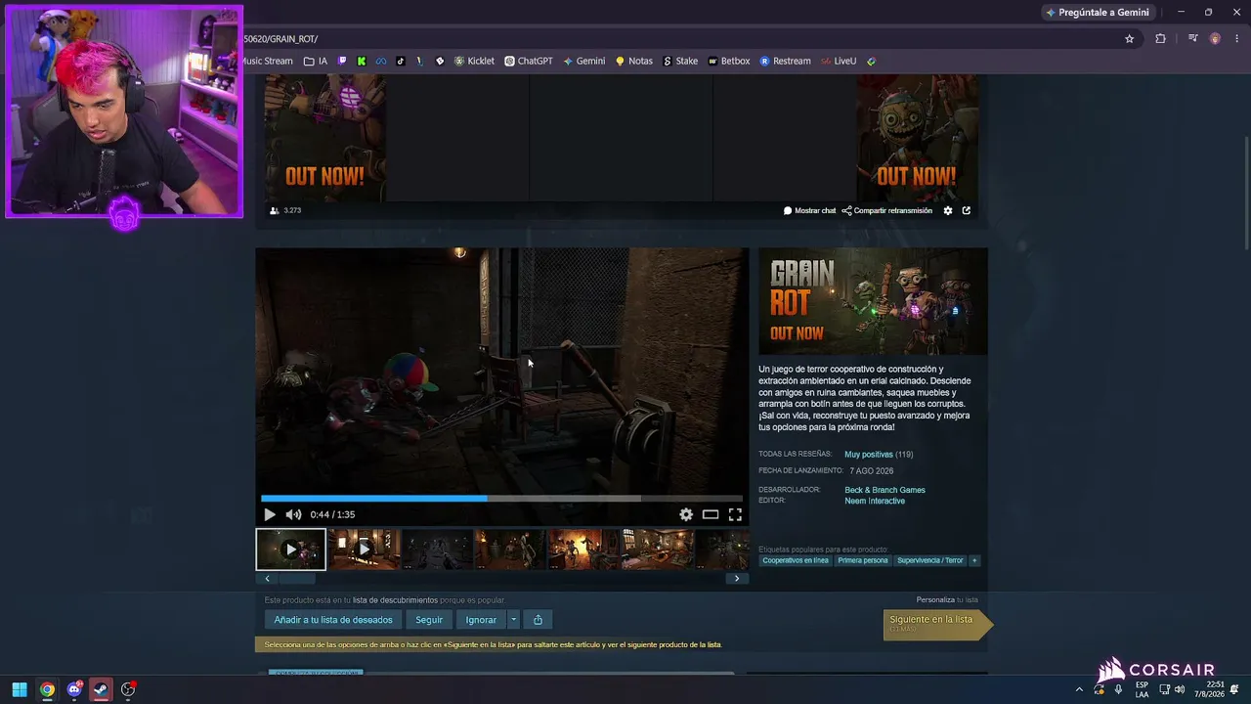Viewport: 1251px width, 704px height.
Task: Show hidden system tray icons chevron
Action: (1079, 689)
